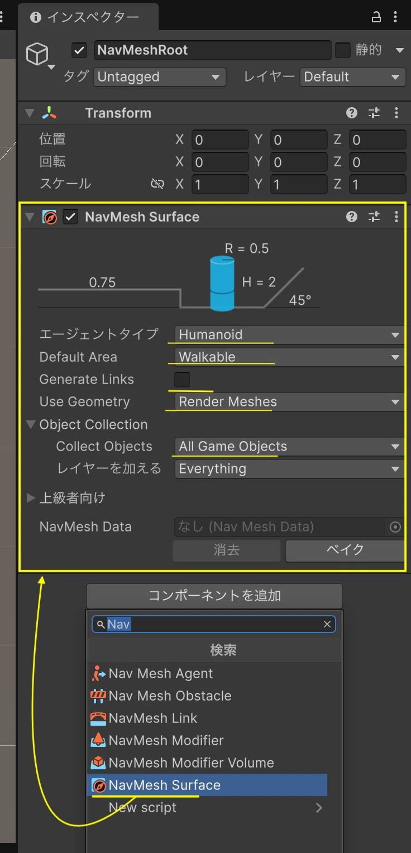Switch to the インスペクター tab
Screen dimensions: 411x853
click(x=88, y=17)
